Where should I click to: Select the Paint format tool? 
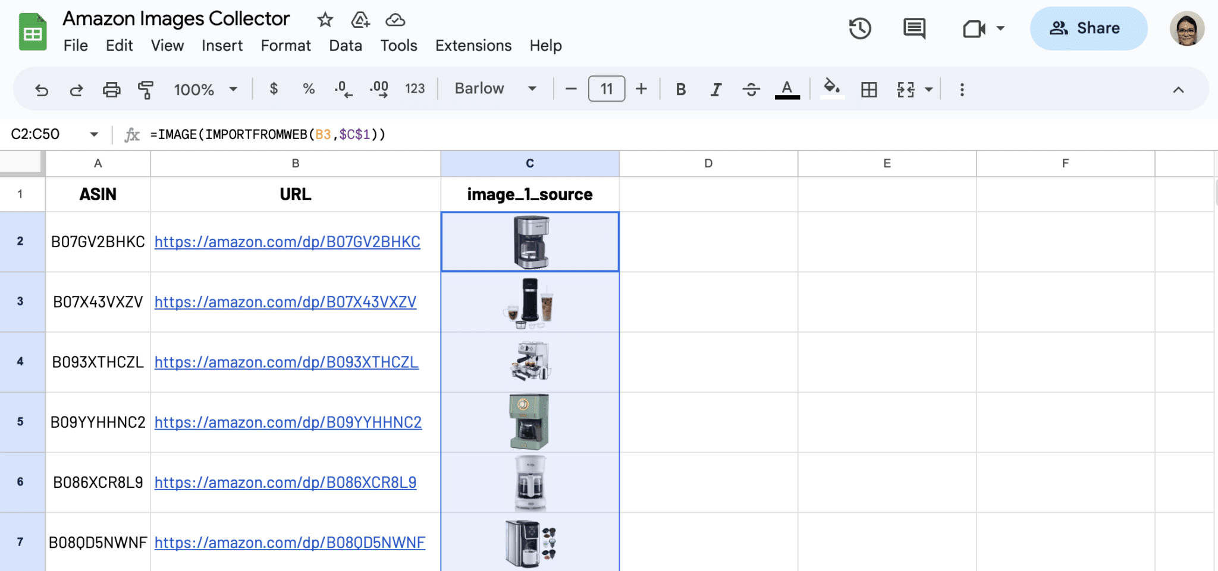tap(146, 89)
